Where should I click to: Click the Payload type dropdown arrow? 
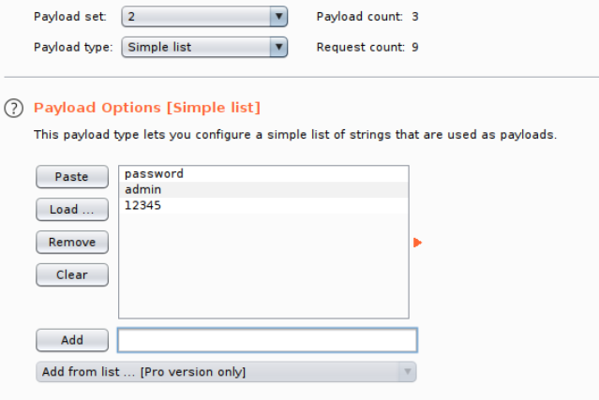pyautogui.click(x=277, y=47)
